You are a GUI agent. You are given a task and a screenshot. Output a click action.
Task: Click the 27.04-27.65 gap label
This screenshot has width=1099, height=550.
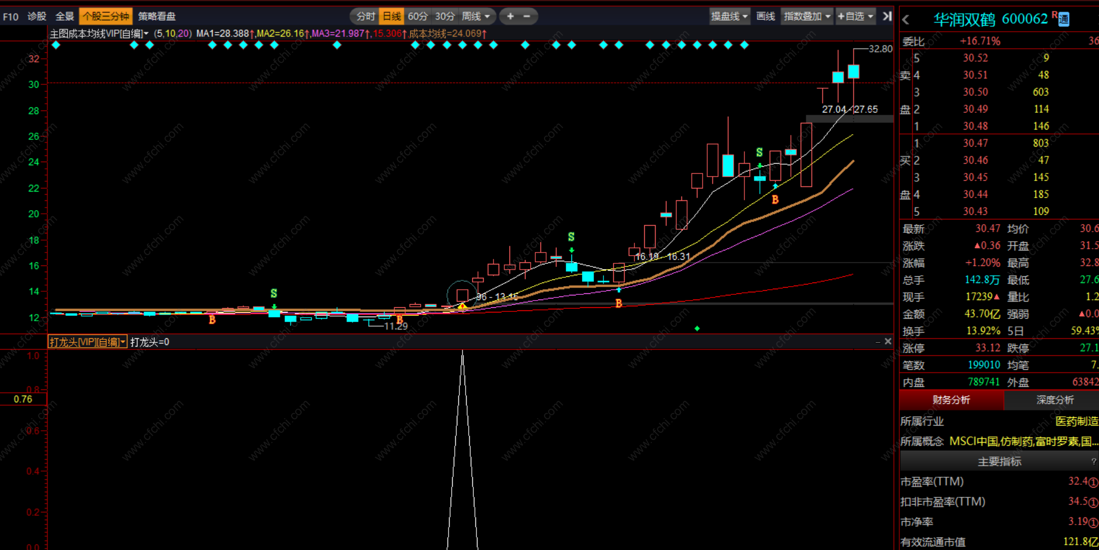(850, 109)
